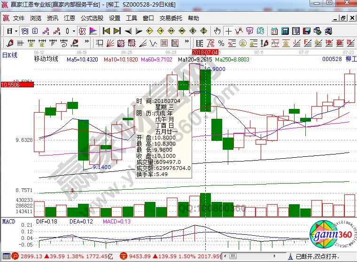Click the 日K线 chart label
The height and width of the screenshot is (262, 357).
coord(10,55)
